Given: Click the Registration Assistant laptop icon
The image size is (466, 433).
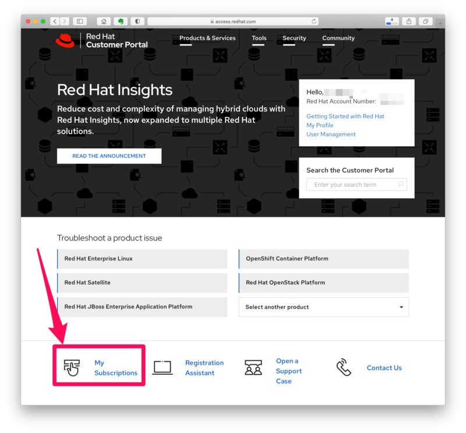Looking at the screenshot, I should click(x=163, y=368).
